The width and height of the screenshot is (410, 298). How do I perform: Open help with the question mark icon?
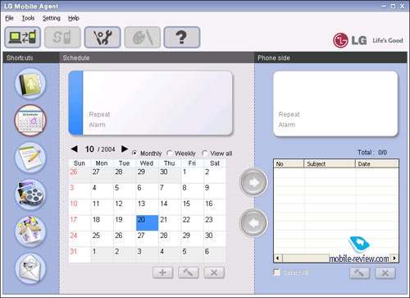coord(182,37)
